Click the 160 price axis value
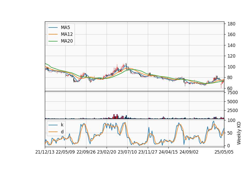249x179 pixels. click(x=231, y=35)
